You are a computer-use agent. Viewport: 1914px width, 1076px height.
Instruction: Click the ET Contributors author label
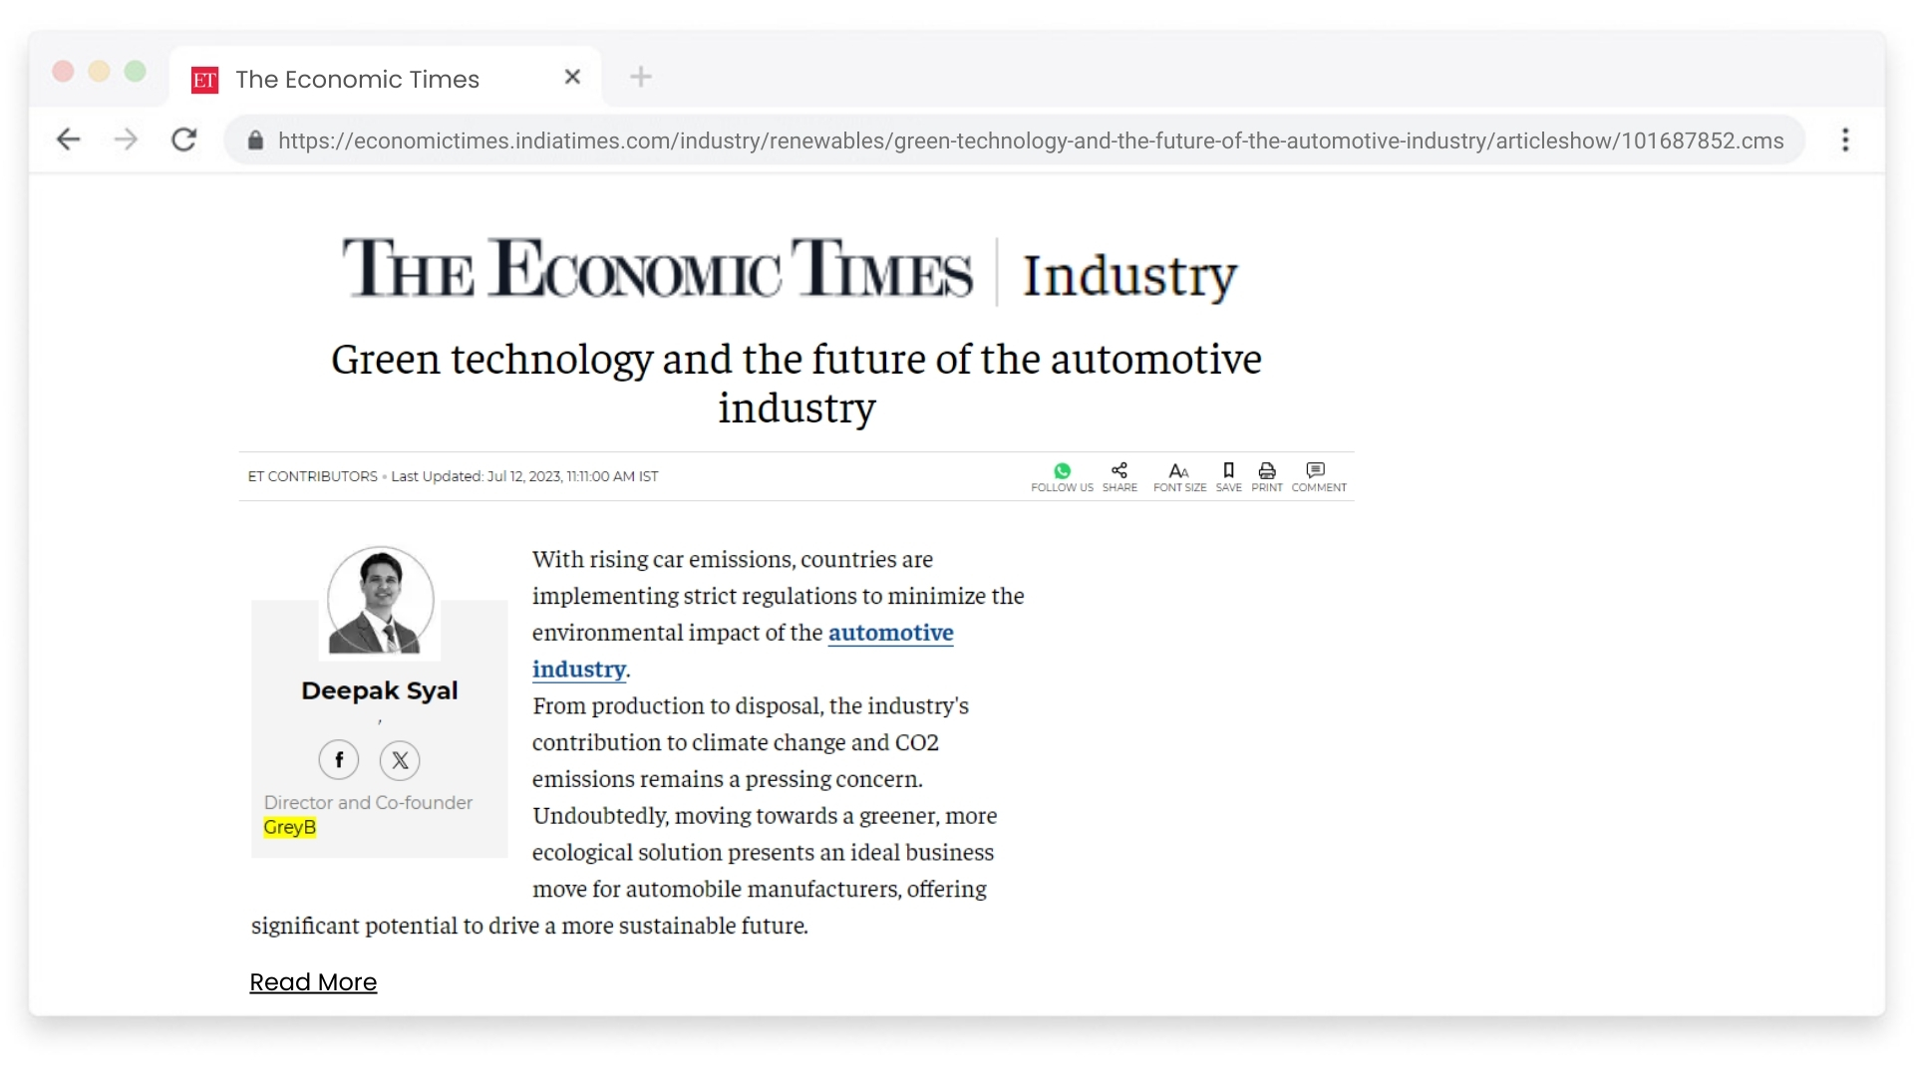click(313, 475)
